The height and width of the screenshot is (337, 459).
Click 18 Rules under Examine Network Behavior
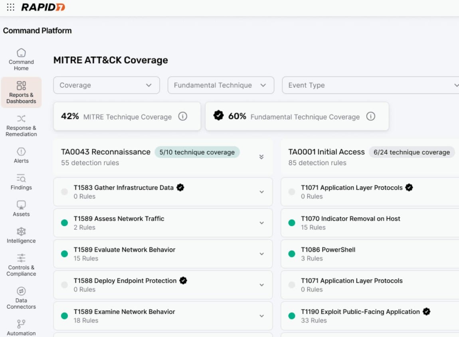tap(86, 320)
